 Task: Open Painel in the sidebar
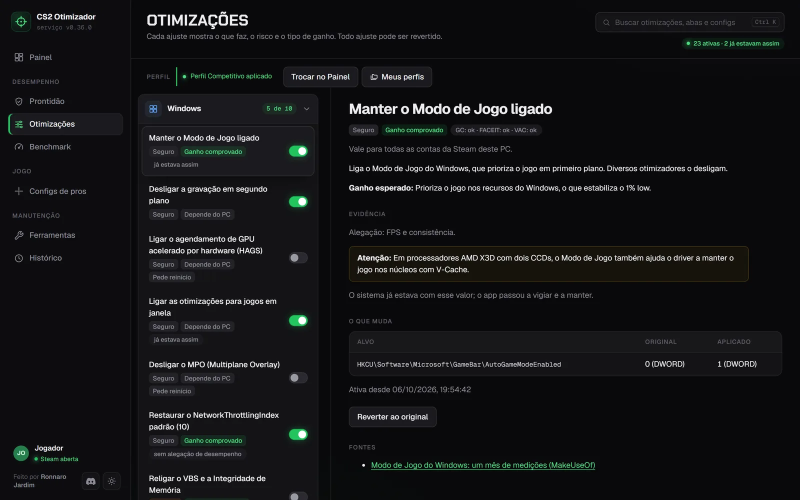point(65,57)
